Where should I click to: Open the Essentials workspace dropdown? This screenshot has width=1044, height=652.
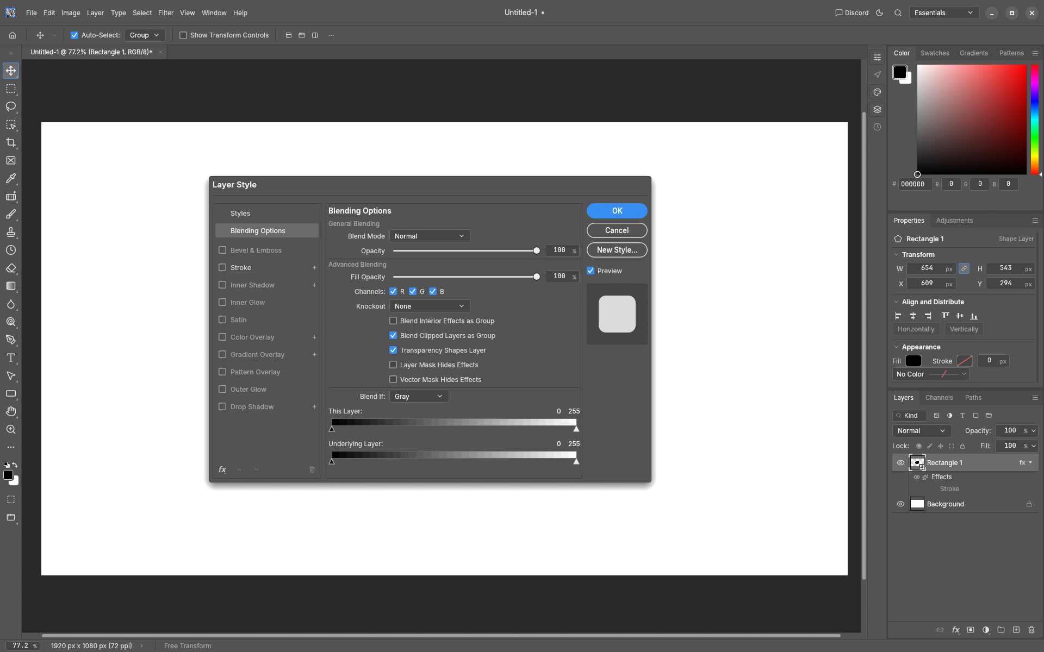tap(944, 13)
